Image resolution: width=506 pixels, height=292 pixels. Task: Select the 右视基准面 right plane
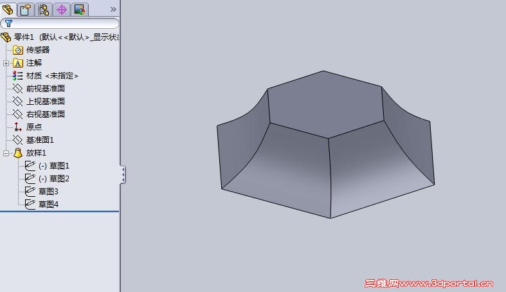pos(46,114)
